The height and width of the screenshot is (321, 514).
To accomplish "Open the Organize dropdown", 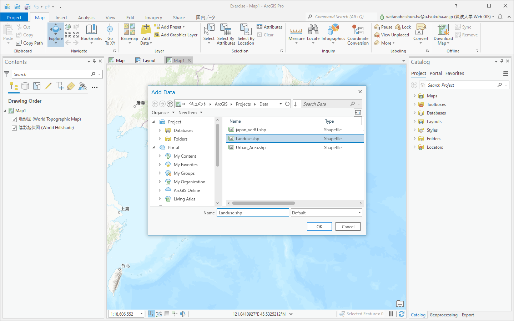I will pyautogui.click(x=163, y=113).
